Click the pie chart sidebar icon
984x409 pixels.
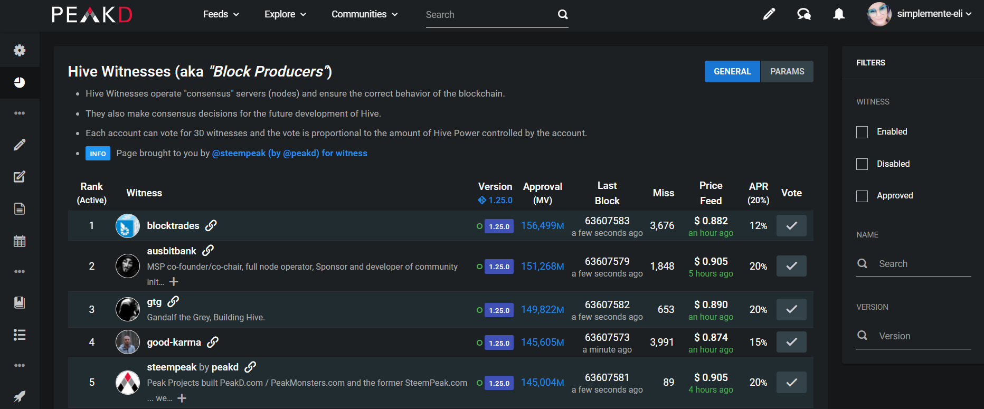pos(20,82)
